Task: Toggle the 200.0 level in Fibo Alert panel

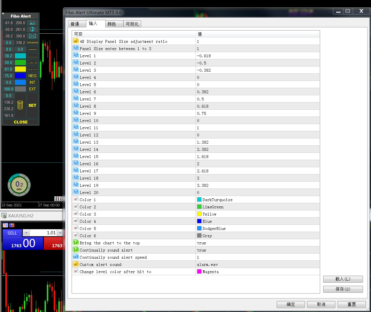Action: tap(20, 23)
